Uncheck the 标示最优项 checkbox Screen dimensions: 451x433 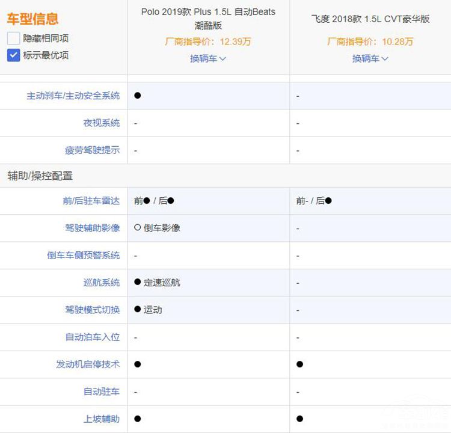14,55
